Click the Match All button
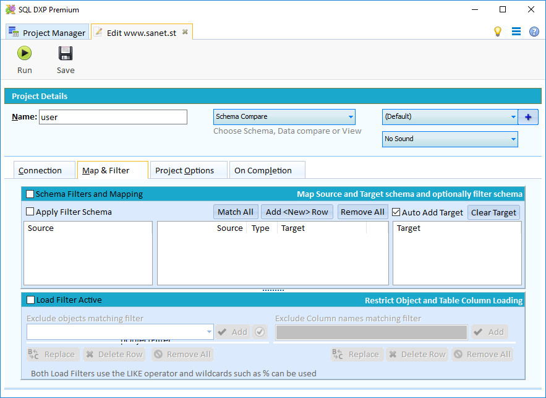Screen dimensions: 546x398 (x=236, y=212)
